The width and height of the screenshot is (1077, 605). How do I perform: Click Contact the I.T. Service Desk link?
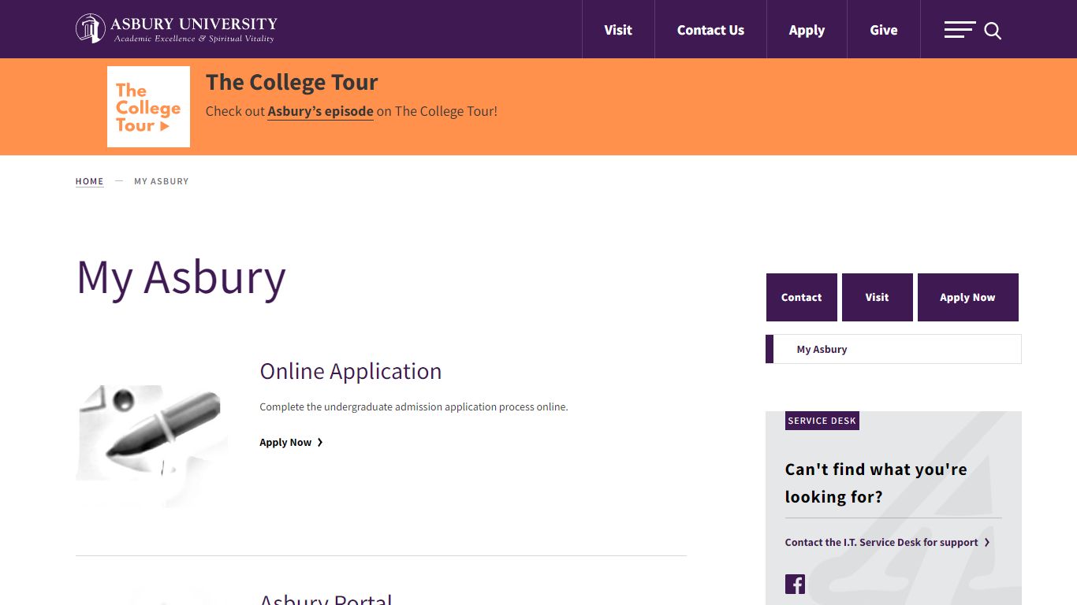point(888,542)
